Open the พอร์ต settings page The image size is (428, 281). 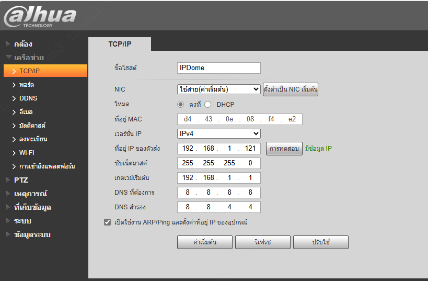click(27, 85)
